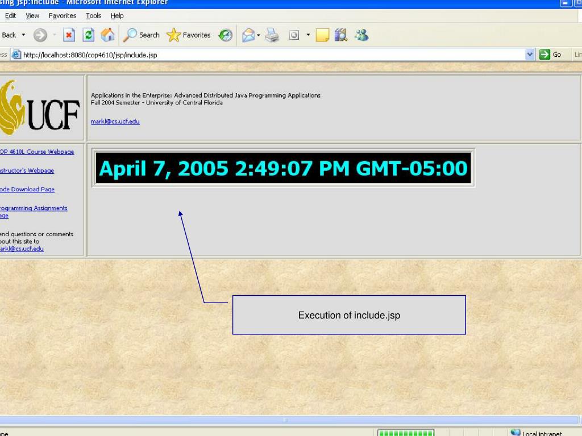Open the History icon in toolbar
The width and height of the screenshot is (582, 436).
tap(225, 35)
